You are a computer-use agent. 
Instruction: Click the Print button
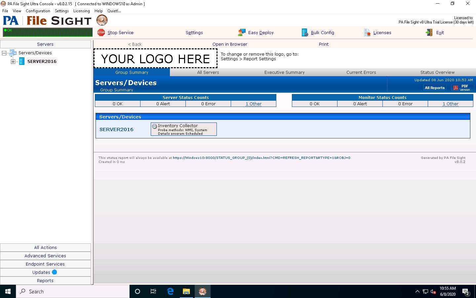pos(324,44)
